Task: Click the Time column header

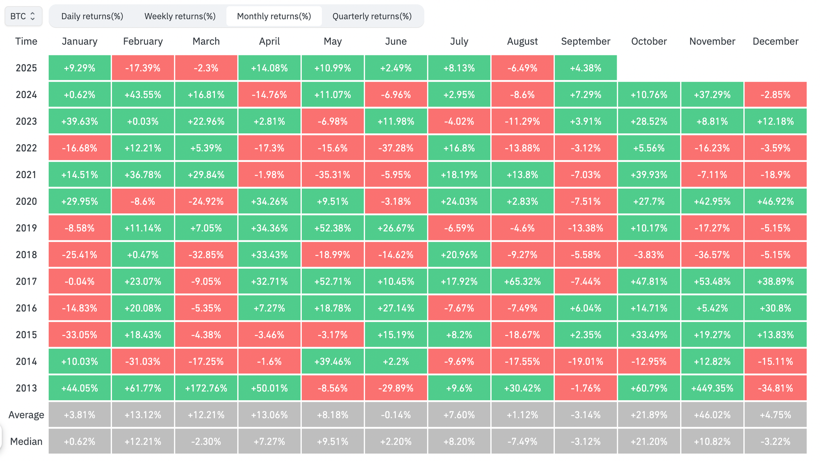Action: tap(26, 41)
